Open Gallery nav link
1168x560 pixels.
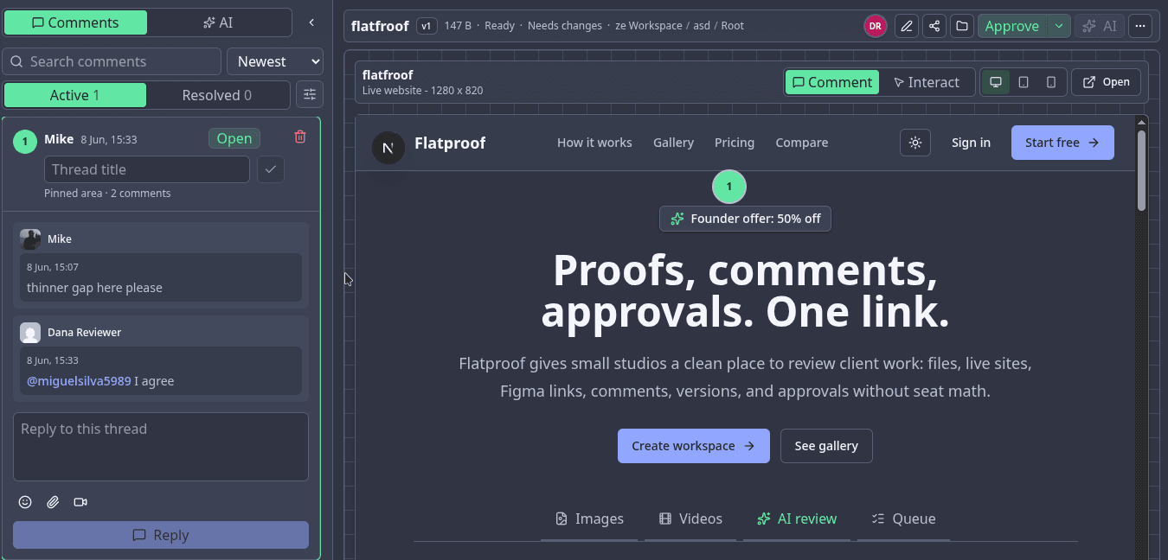coord(673,143)
